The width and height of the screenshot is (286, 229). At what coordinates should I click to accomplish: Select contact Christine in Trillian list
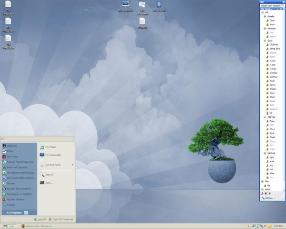point(274,44)
